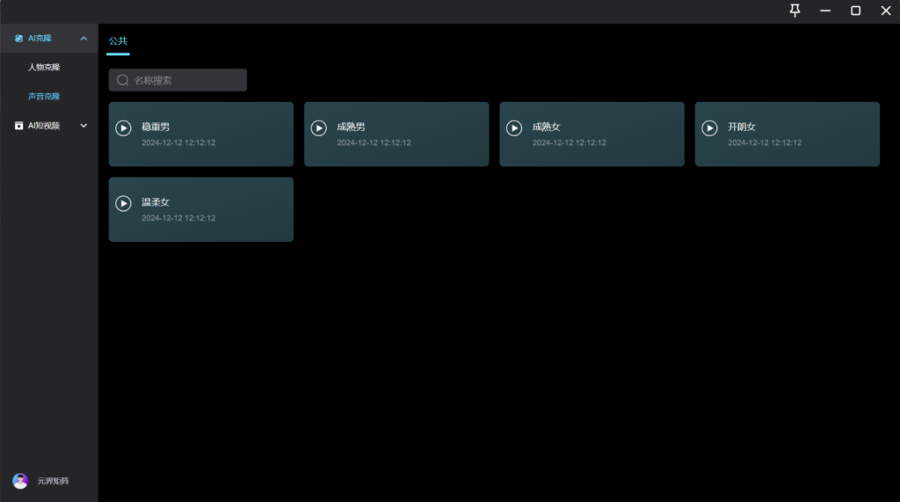Collapse the AI克隆 menu chevron
This screenshot has width=900, height=502.
[83, 39]
